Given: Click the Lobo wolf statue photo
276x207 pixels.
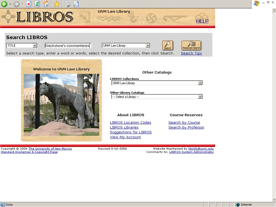Looking at the screenshot, I should 62,105.
